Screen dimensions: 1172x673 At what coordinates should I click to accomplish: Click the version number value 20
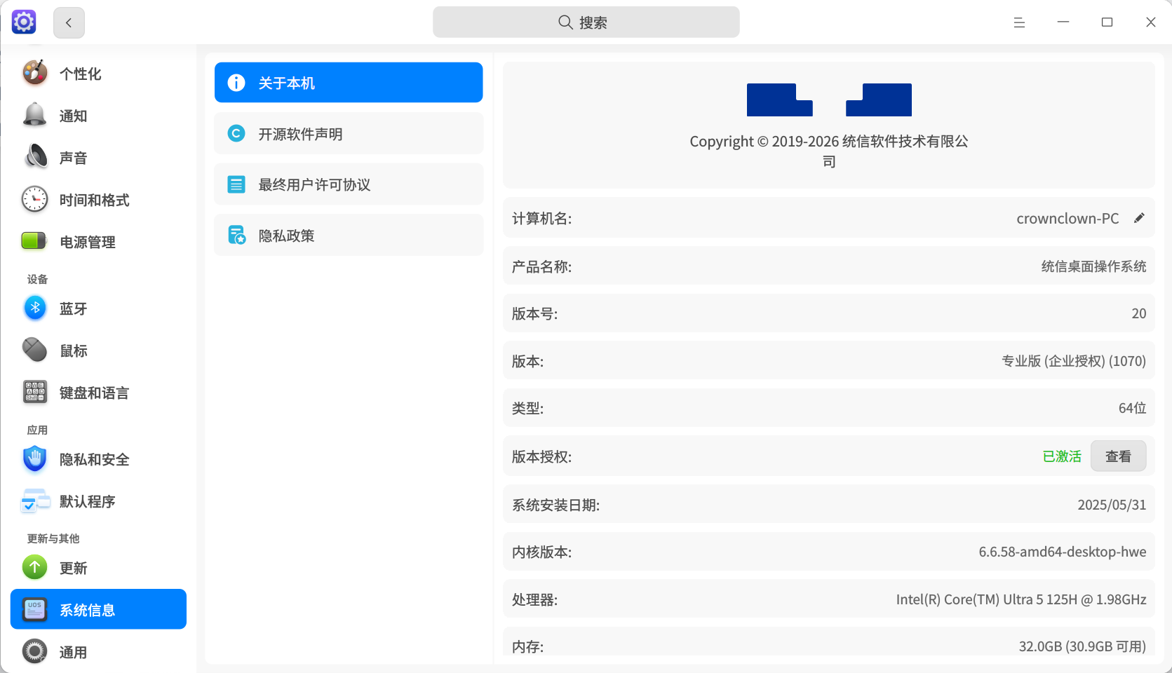1139,313
